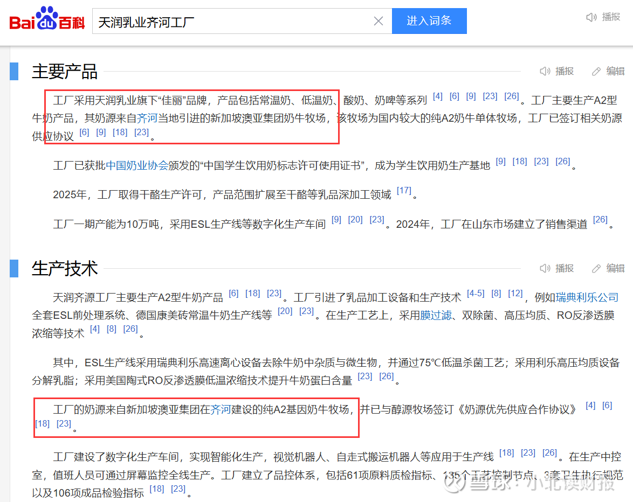Screen dimensions: 633x502
Task: Click citation [4-5] after 生产技术 sentence
Action: tap(476, 294)
